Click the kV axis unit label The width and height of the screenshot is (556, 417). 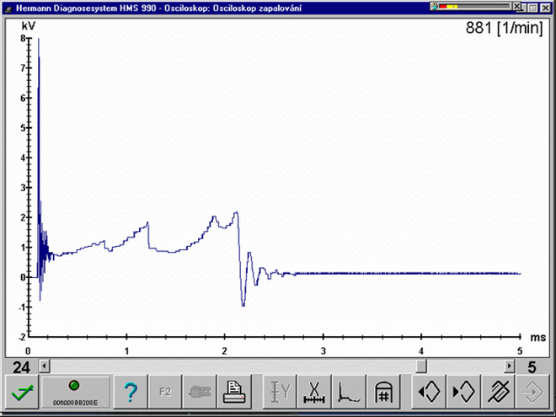[x=29, y=26]
